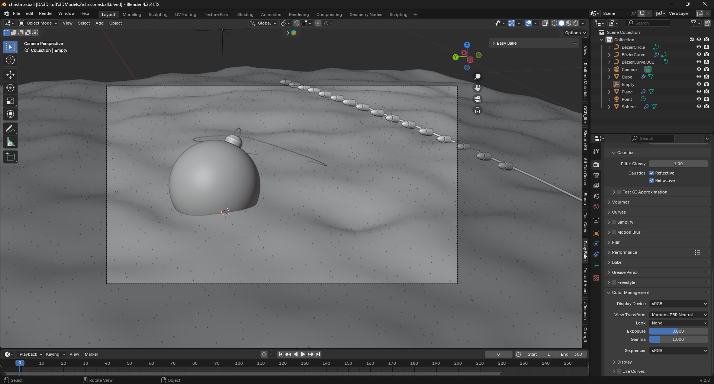Jump to the timeline end frame
This screenshot has width=714, height=384.
[318, 354]
